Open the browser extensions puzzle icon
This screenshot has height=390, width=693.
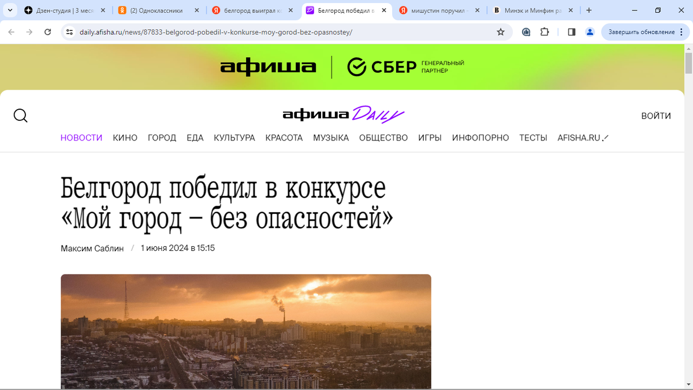coord(545,32)
